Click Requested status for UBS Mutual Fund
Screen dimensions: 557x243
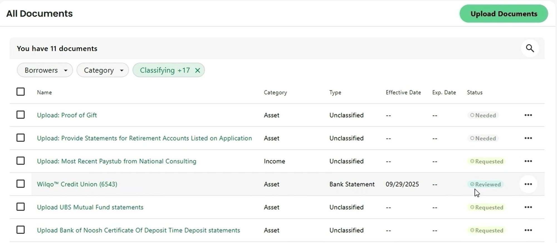[487, 207]
